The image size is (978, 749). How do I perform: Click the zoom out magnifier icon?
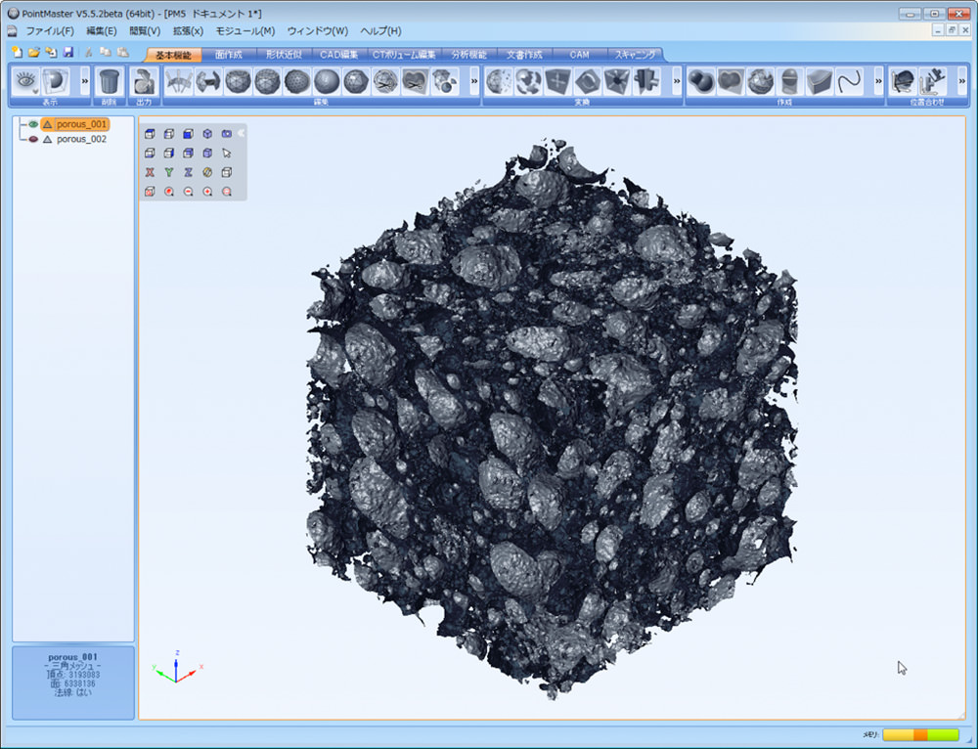pos(189,192)
